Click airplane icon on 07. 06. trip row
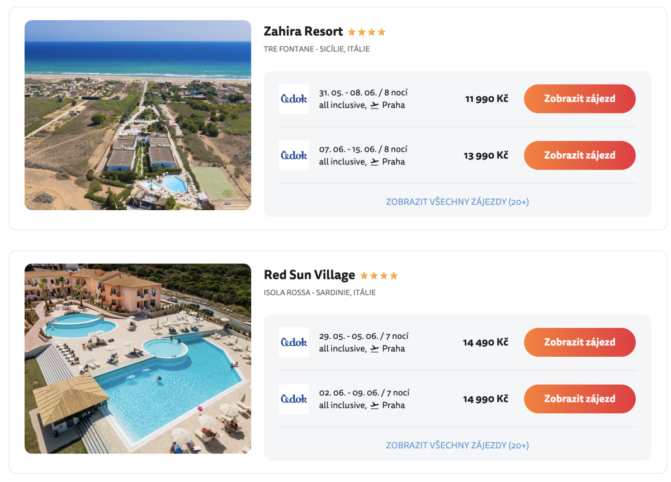 [375, 162]
